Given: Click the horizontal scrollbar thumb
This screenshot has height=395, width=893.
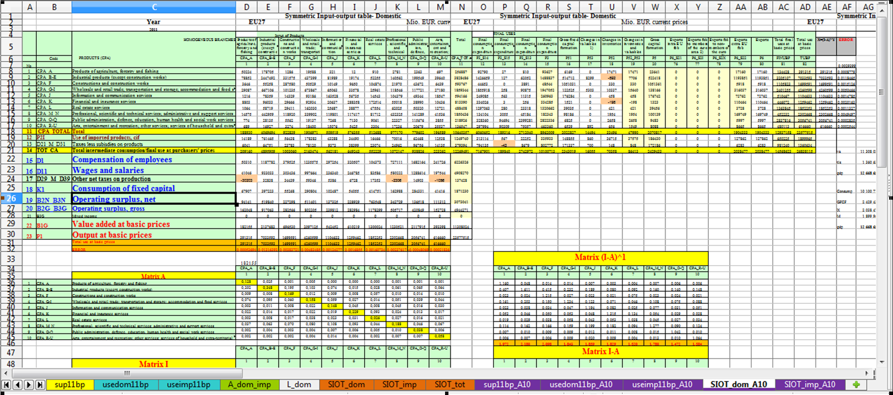Looking at the screenshot, I should 127,373.
